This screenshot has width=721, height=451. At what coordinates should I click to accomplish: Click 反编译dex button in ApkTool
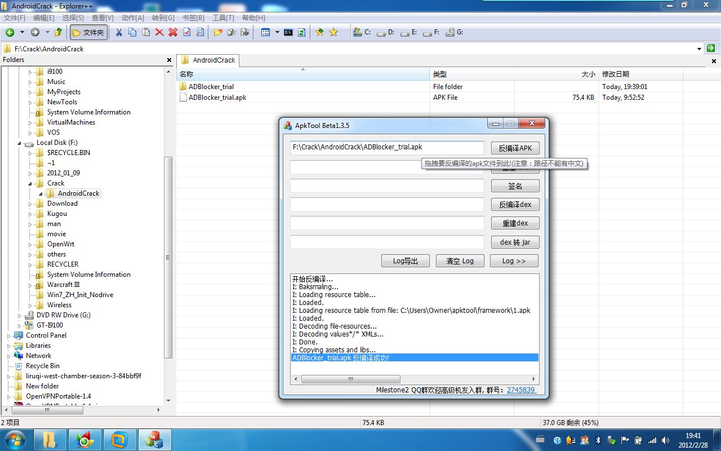[515, 205]
